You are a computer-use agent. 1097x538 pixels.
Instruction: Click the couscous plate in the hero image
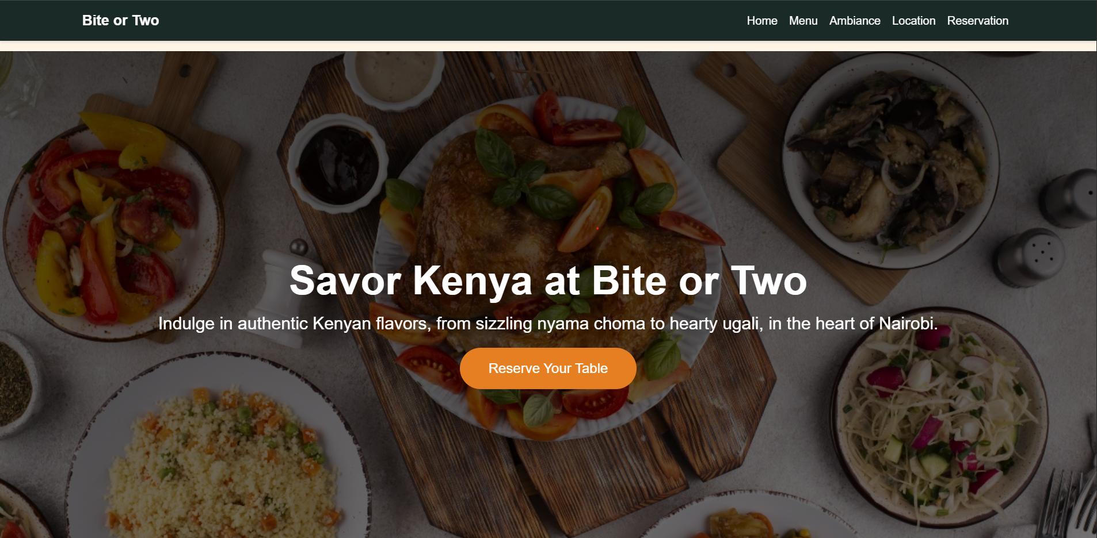tap(219, 454)
